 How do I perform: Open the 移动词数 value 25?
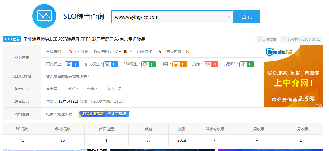tap(62, 140)
